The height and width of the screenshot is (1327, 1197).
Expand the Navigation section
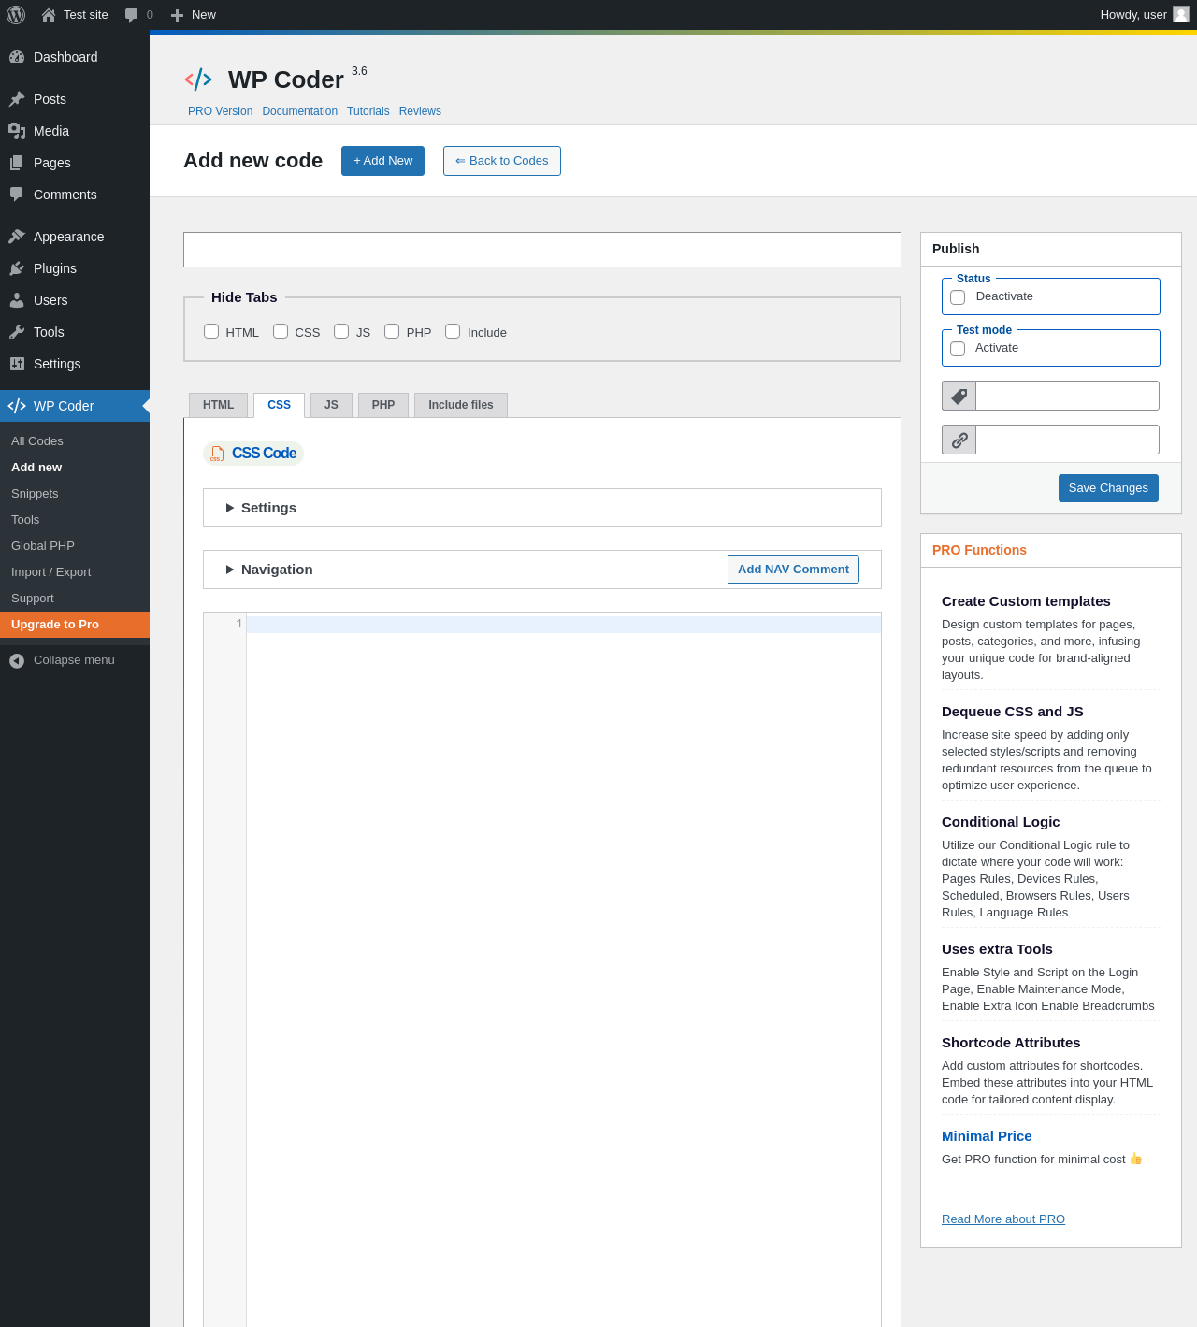coord(269,570)
